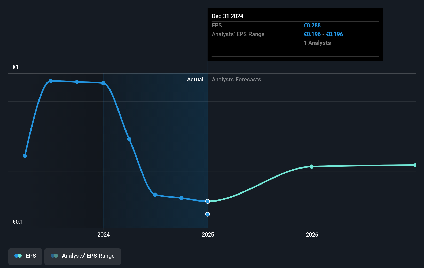Select the EPS point on the steep decline after 2024
424x268 pixels.
click(x=129, y=139)
